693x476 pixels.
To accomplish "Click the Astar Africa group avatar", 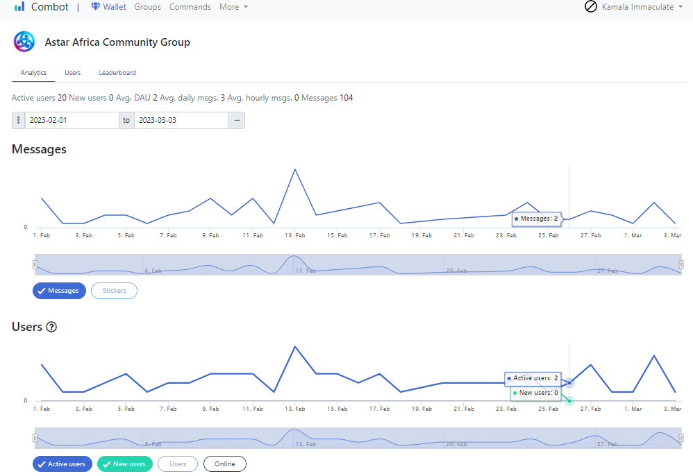I will (24, 42).
